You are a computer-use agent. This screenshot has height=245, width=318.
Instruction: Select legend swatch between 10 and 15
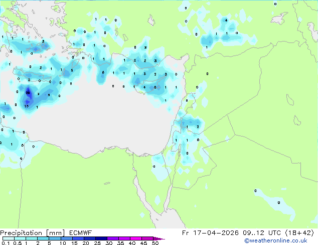coord(67,238)
